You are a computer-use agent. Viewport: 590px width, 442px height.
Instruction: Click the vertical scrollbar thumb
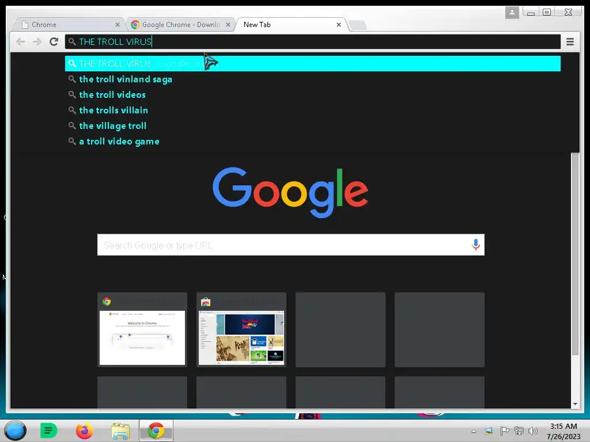[x=575, y=254]
